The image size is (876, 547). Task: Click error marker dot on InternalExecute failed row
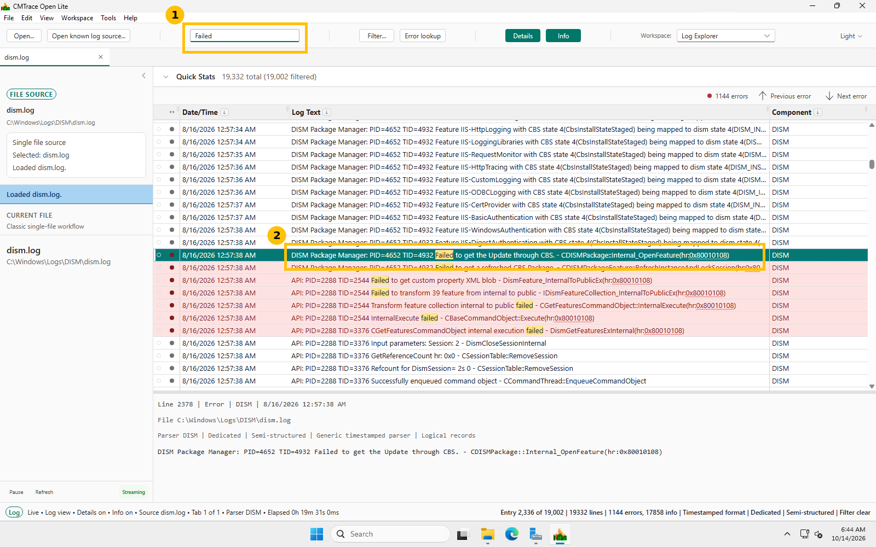[x=172, y=318]
